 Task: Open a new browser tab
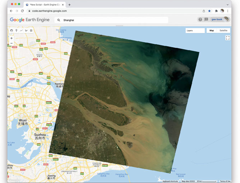69,5
